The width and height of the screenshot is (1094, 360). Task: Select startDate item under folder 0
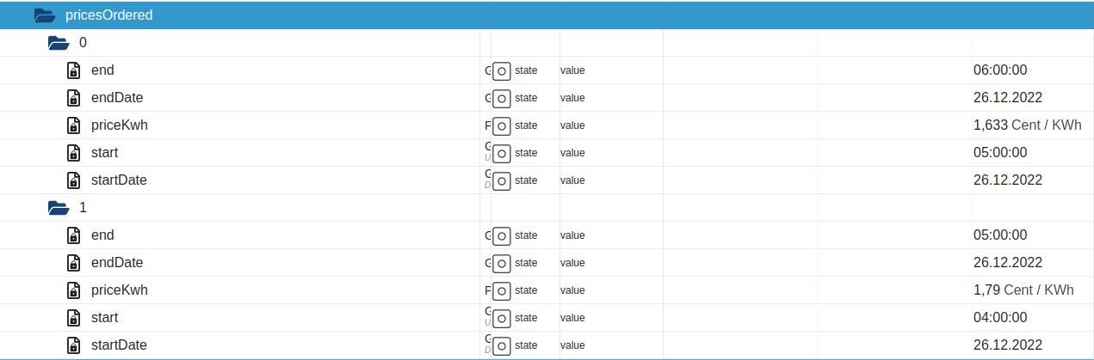(x=118, y=180)
